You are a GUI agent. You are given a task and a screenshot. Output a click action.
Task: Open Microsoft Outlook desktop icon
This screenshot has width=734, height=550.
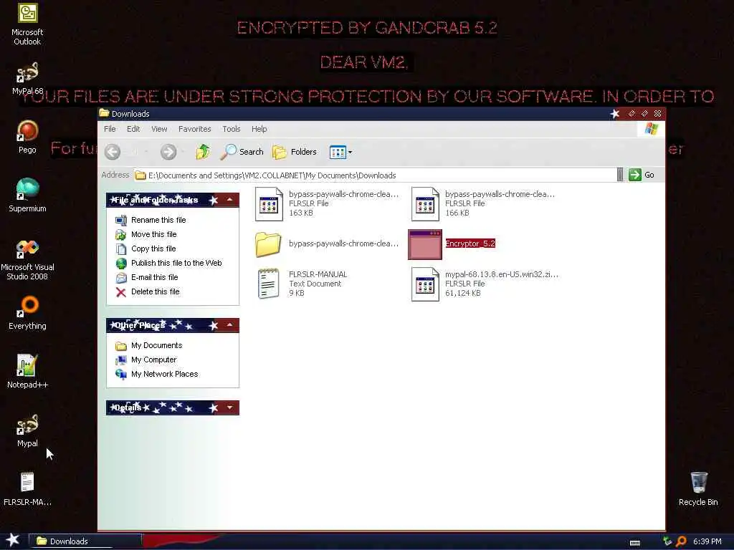[x=27, y=24]
